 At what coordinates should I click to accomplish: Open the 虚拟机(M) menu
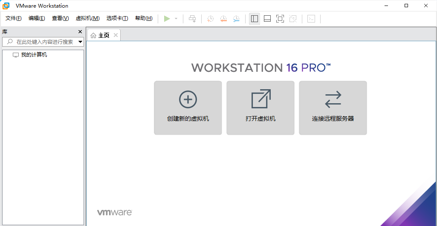[x=87, y=18]
